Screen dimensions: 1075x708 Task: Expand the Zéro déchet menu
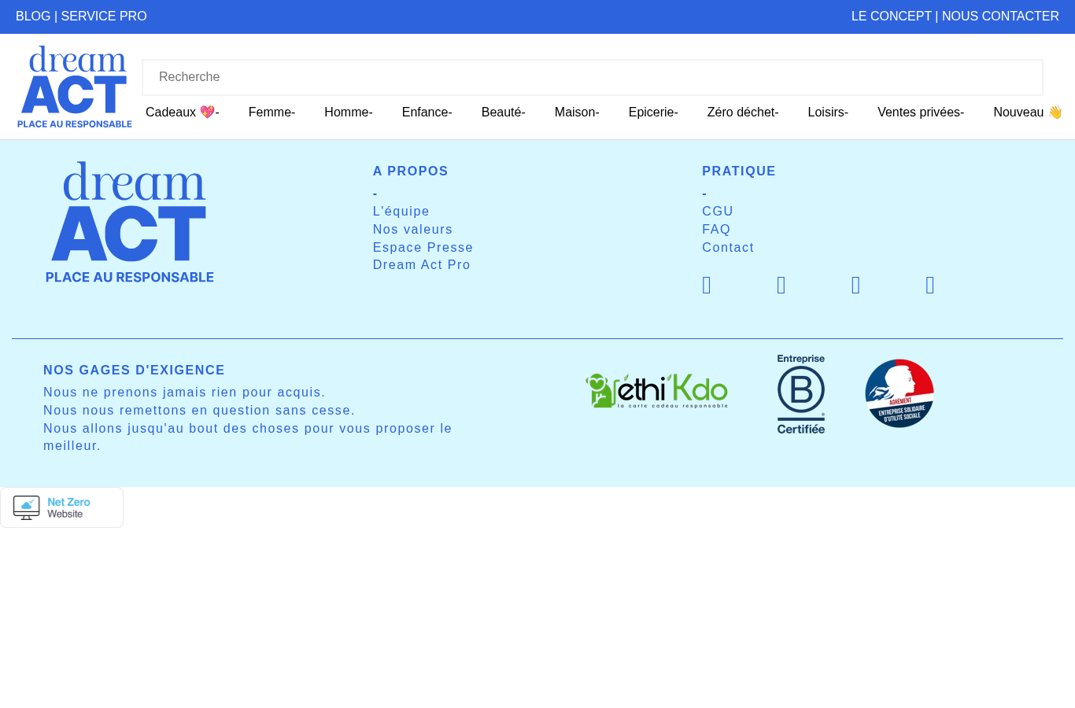(x=743, y=112)
